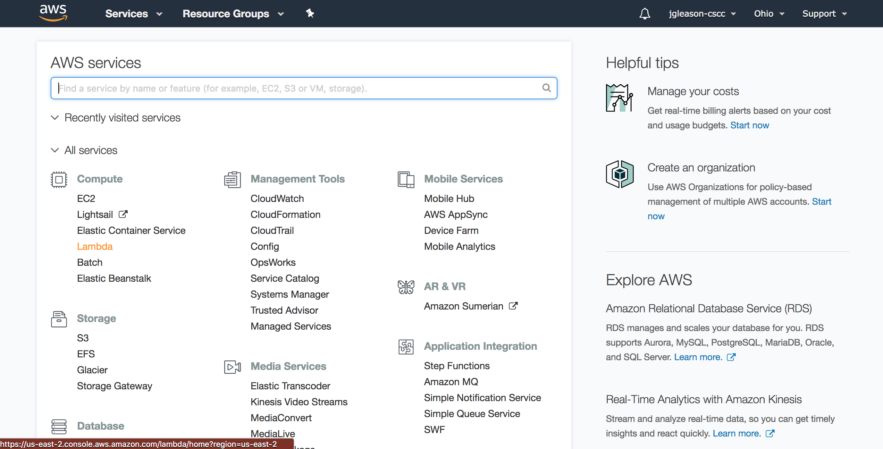Click the Mobile Services devices icon
This screenshot has width=883, height=449.
coord(406,179)
